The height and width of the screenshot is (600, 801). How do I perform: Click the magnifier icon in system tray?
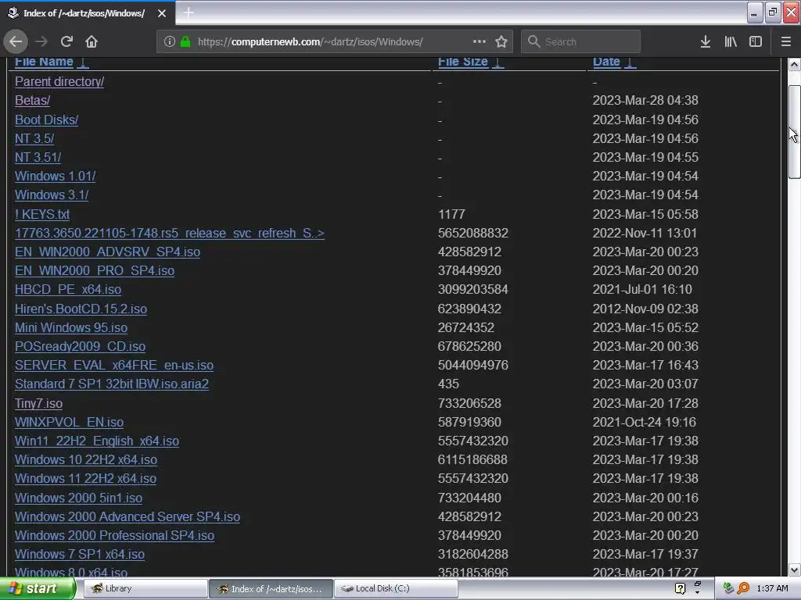(743, 589)
